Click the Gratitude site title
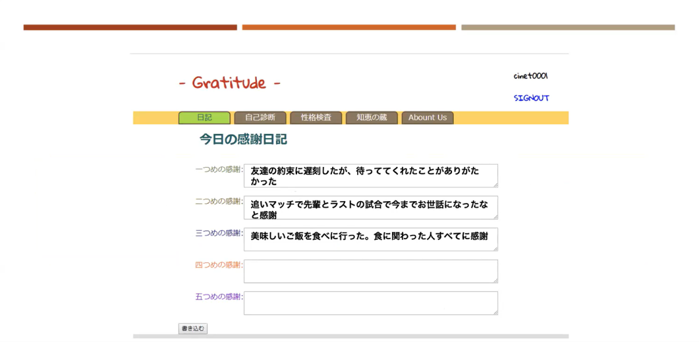This screenshot has height=342, width=699. [x=230, y=83]
